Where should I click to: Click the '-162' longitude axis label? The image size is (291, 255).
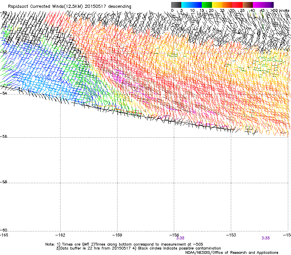pos(60,235)
